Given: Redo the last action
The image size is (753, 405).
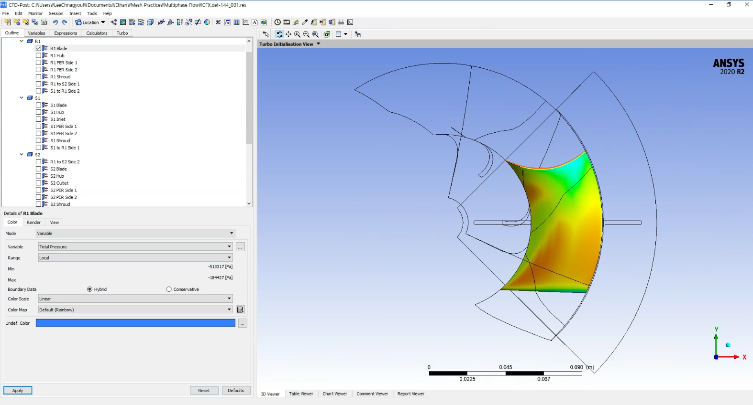Looking at the screenshot, I should [65, 22].
